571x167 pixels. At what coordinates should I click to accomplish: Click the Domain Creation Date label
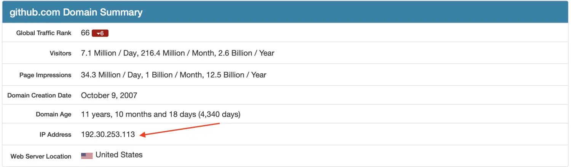coord(39,95)
